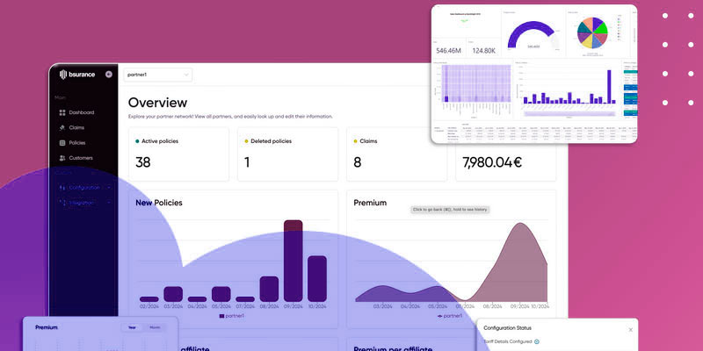Click the Claims gavel icon

62,127
